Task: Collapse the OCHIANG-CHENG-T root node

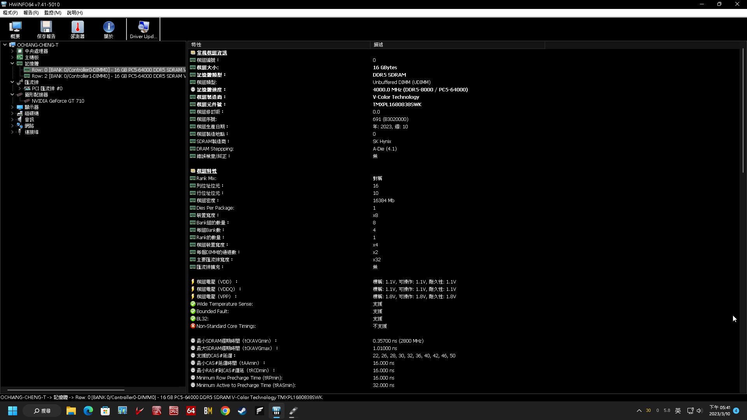Action: pos(5,45)
